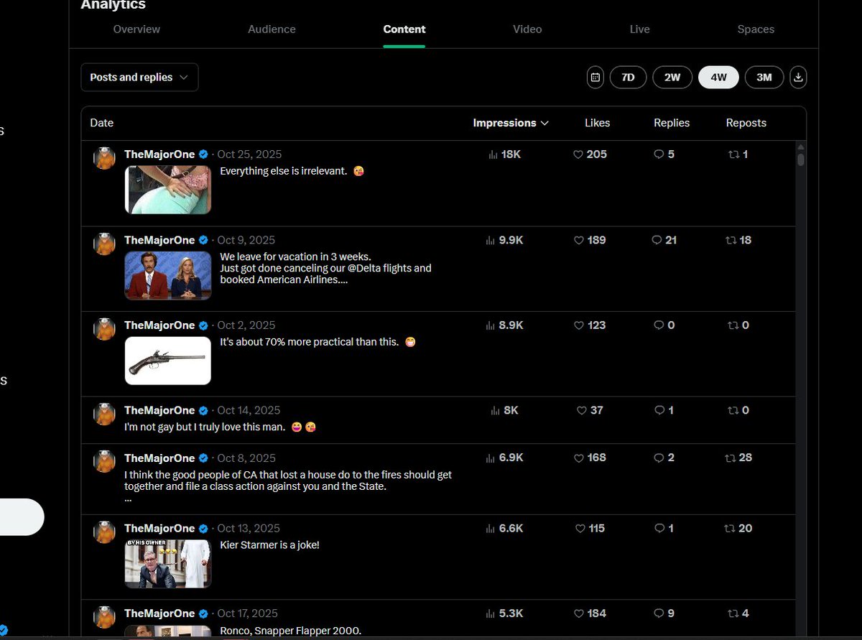Click the repost icon beside 18 reposts

click(x=731, y=240)
